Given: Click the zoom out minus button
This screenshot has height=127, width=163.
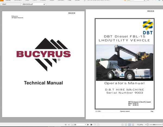Looking at the screenshot, I should pos(148,125).
